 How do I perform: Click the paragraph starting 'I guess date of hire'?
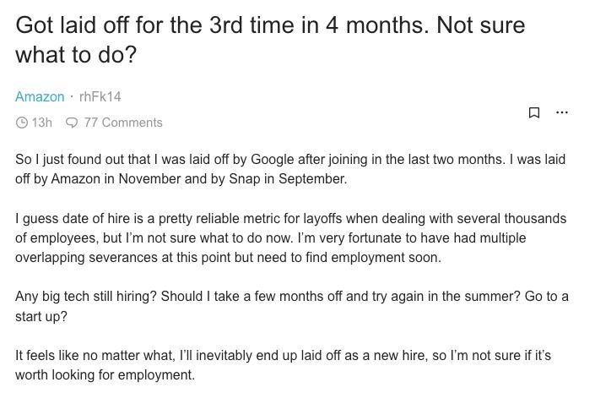[290, 237]
